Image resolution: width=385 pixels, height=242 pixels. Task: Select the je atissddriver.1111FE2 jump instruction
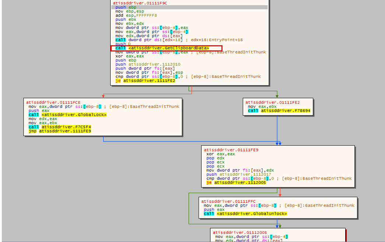(x=145, y=81)
